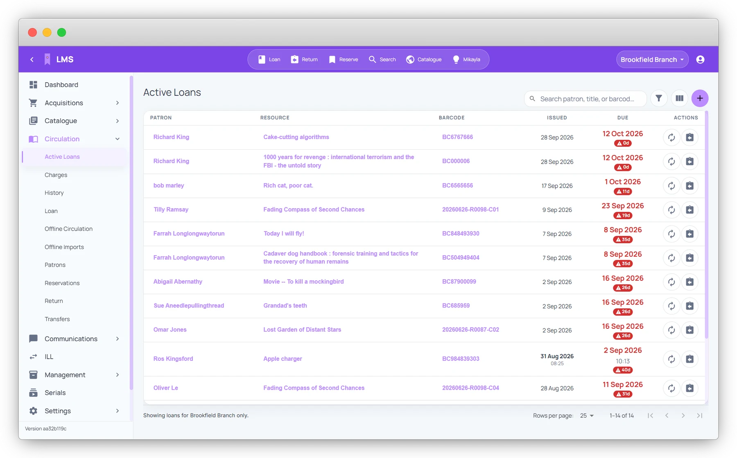This screenshot has height=458, width=737.
Task: Open the Reservations submenu item
Action: 62,283
